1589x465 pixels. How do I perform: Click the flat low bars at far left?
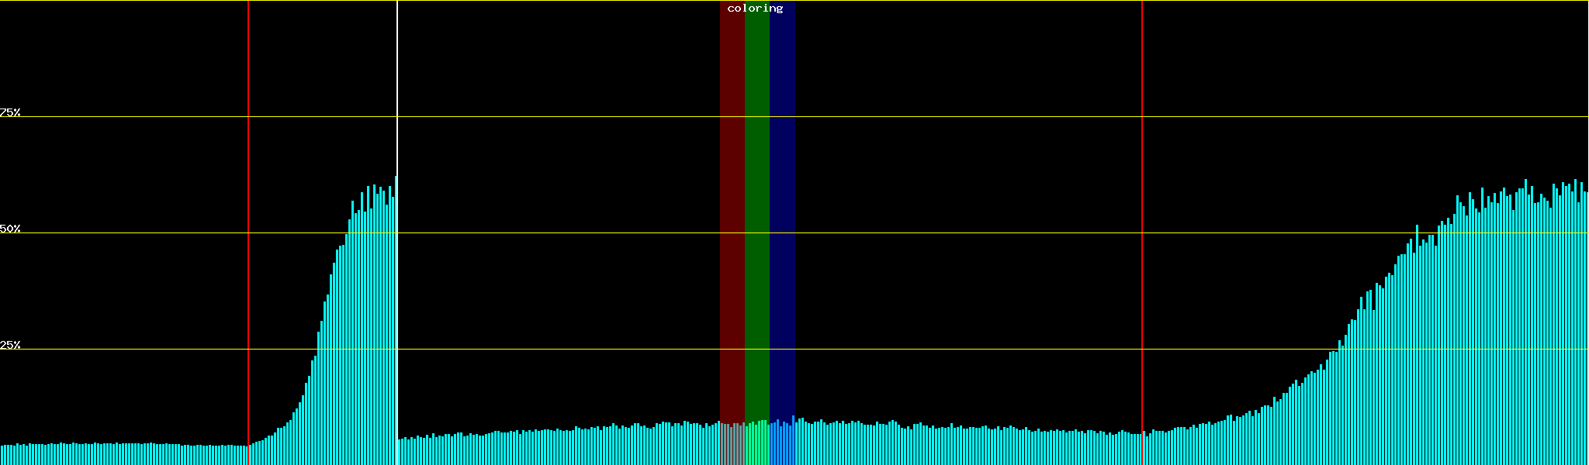116,454
